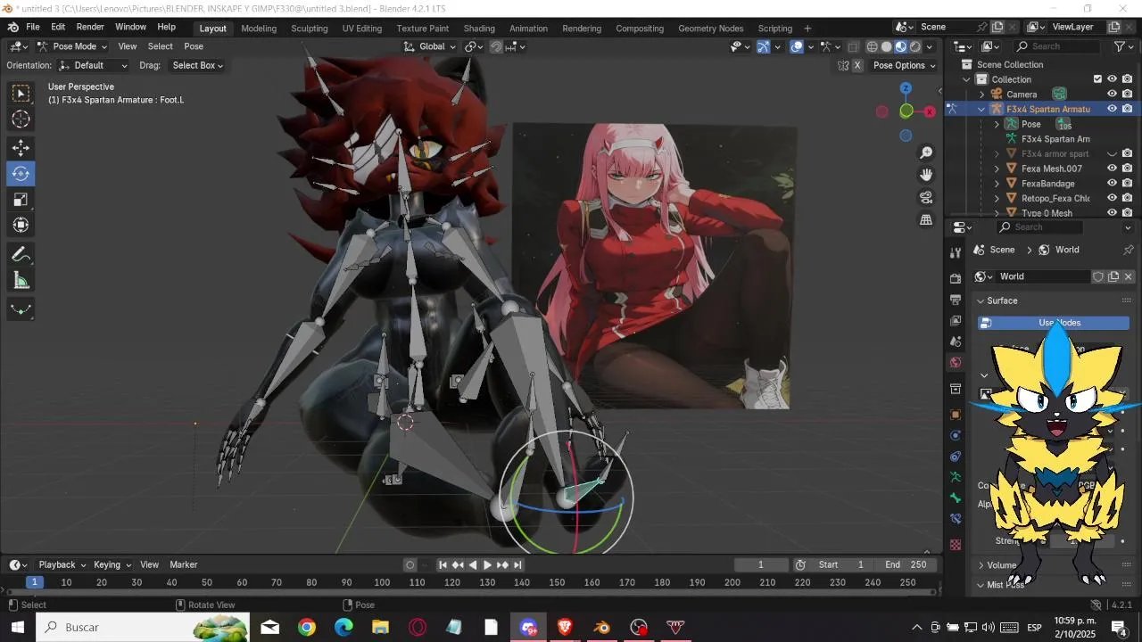Open the Pose menu in viewport header
Screen dimensions: 1142x642
point(194,46)
